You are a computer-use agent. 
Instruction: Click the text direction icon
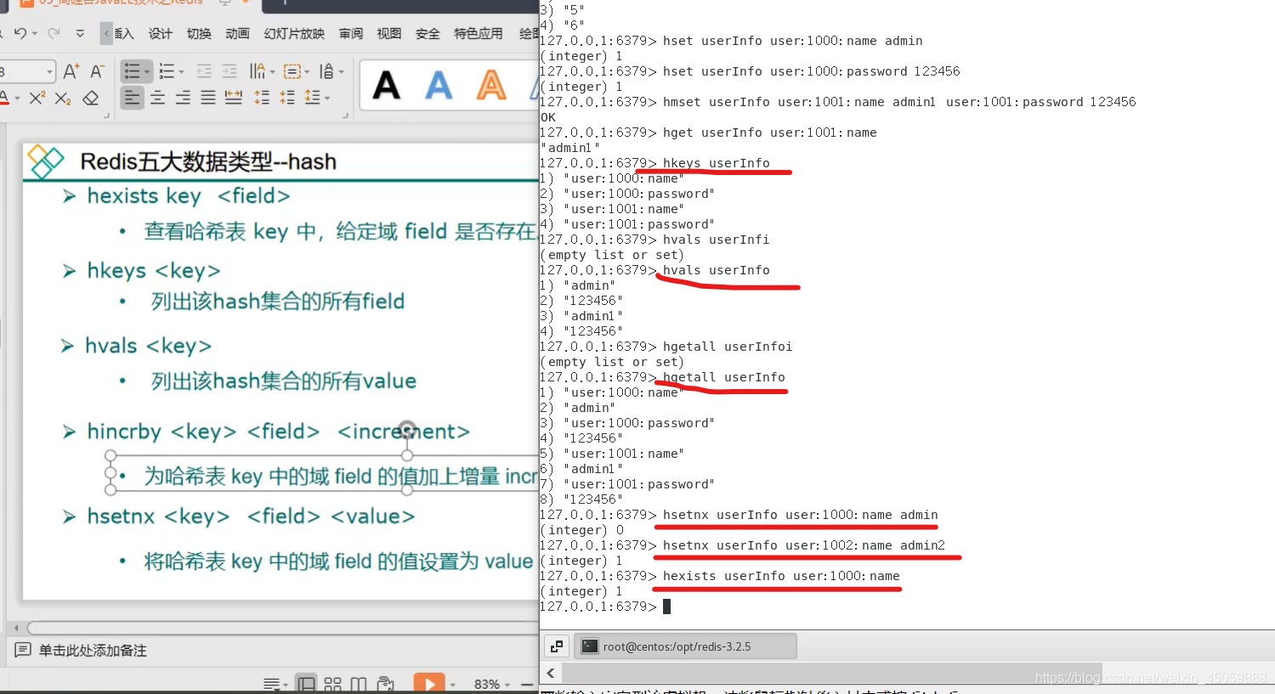coord(257,71)
